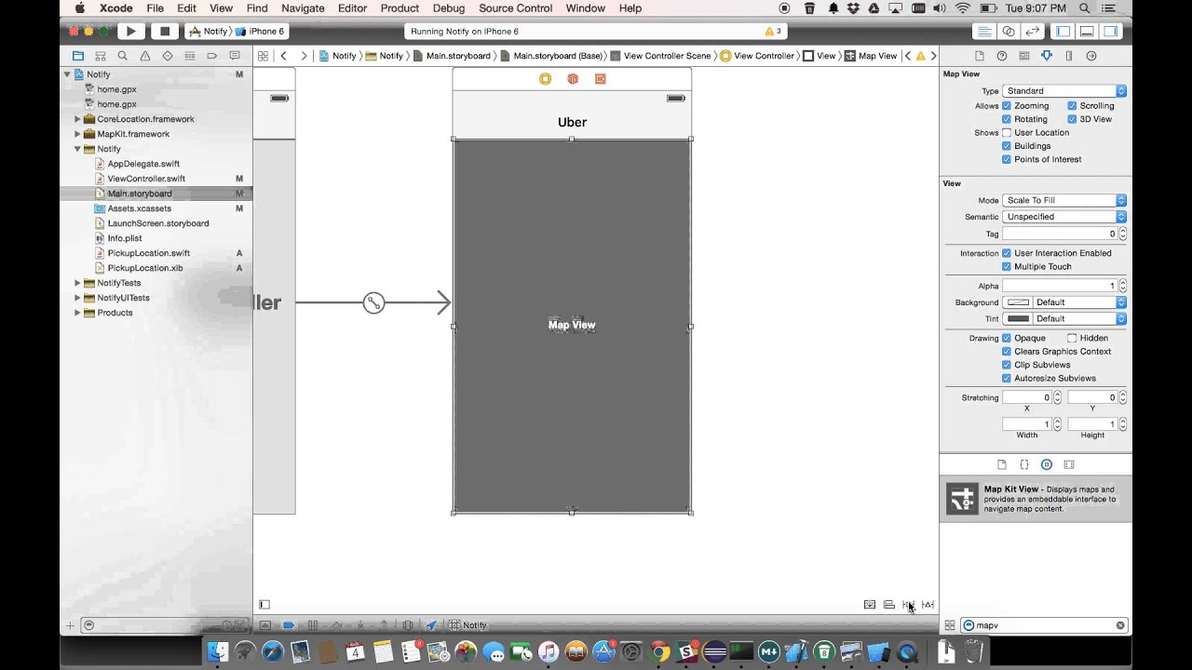Expand CoreLocation.framework group
The width and height of the screenshot is (1192, 670).
[77, 119]
